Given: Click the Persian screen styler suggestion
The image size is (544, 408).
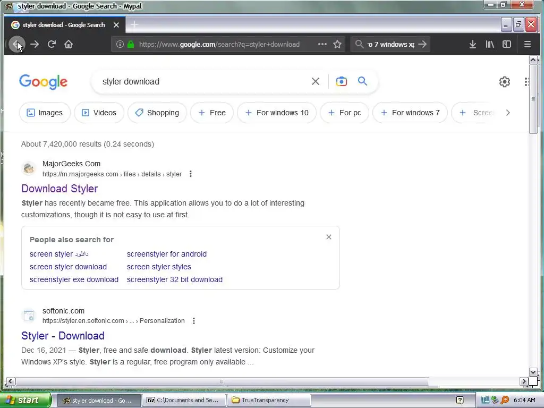Looking at the screenshot, I should click(59, 254).
